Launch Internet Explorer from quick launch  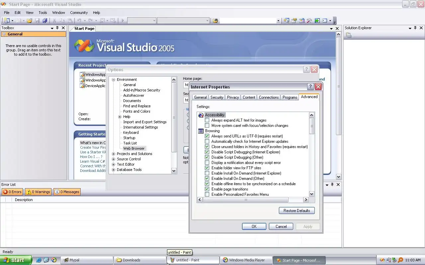coord(39,260)
